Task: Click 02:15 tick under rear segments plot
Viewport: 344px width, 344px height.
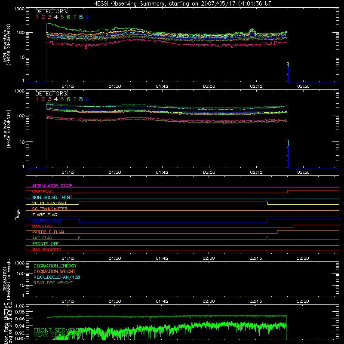Action: coord(256,172)
